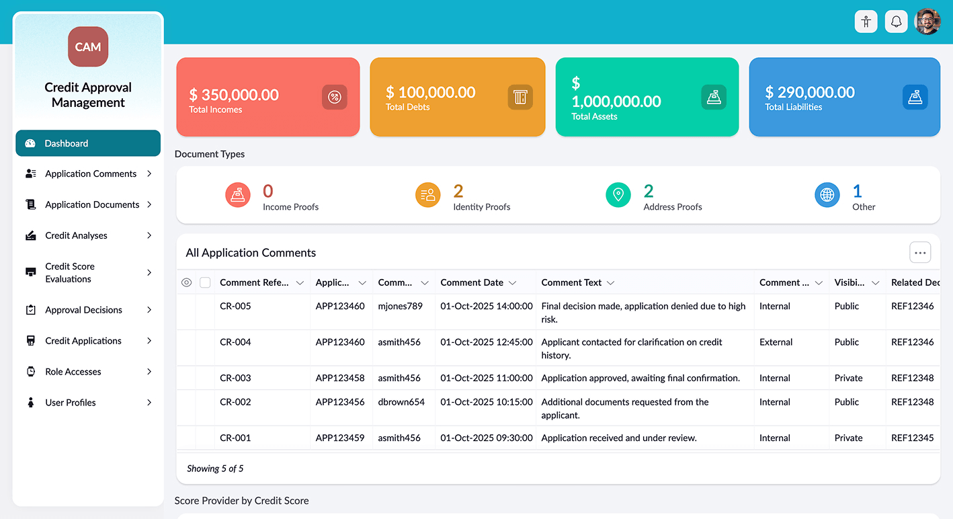
Task: Open the All Application Comments options menu
Action: click(x=920, y=252)
